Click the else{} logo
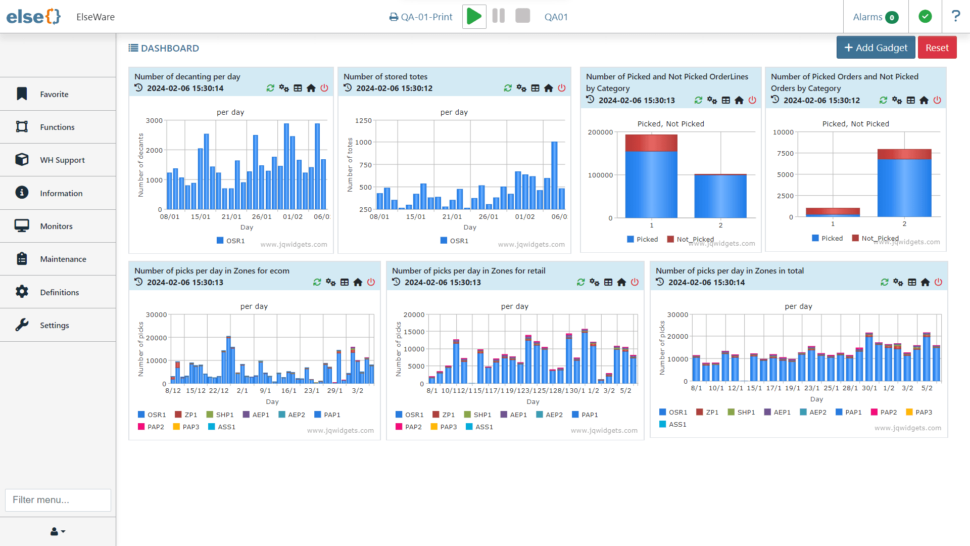The height and width of the screenshot is (546, 970). (x=33, y=17)
